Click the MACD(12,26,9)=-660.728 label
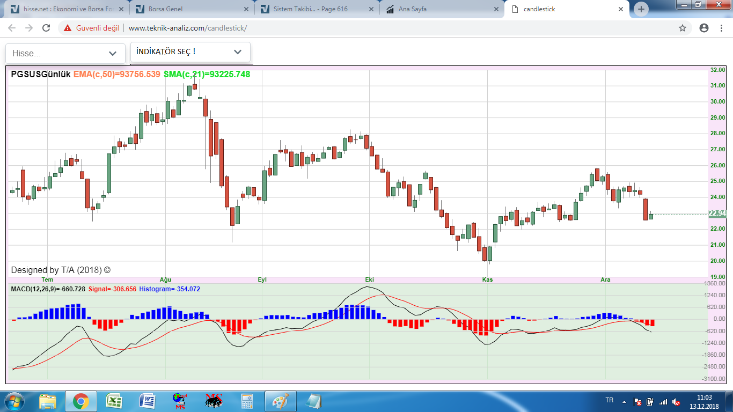Screen dimensions: 733x412 [x=48, y=289]
